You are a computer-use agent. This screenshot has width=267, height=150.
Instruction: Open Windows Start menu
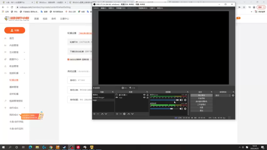click(x=3, y=147)
